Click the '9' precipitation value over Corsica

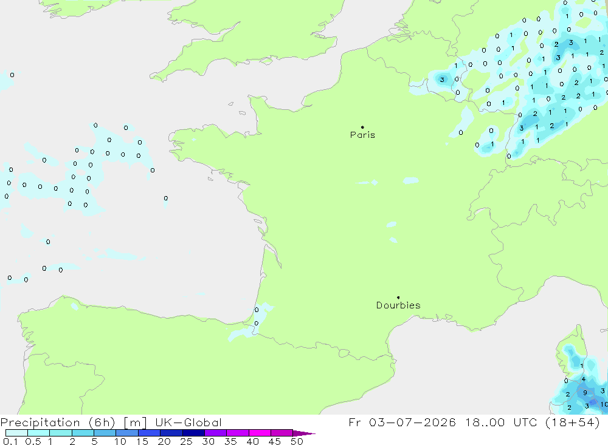point(585,393)
